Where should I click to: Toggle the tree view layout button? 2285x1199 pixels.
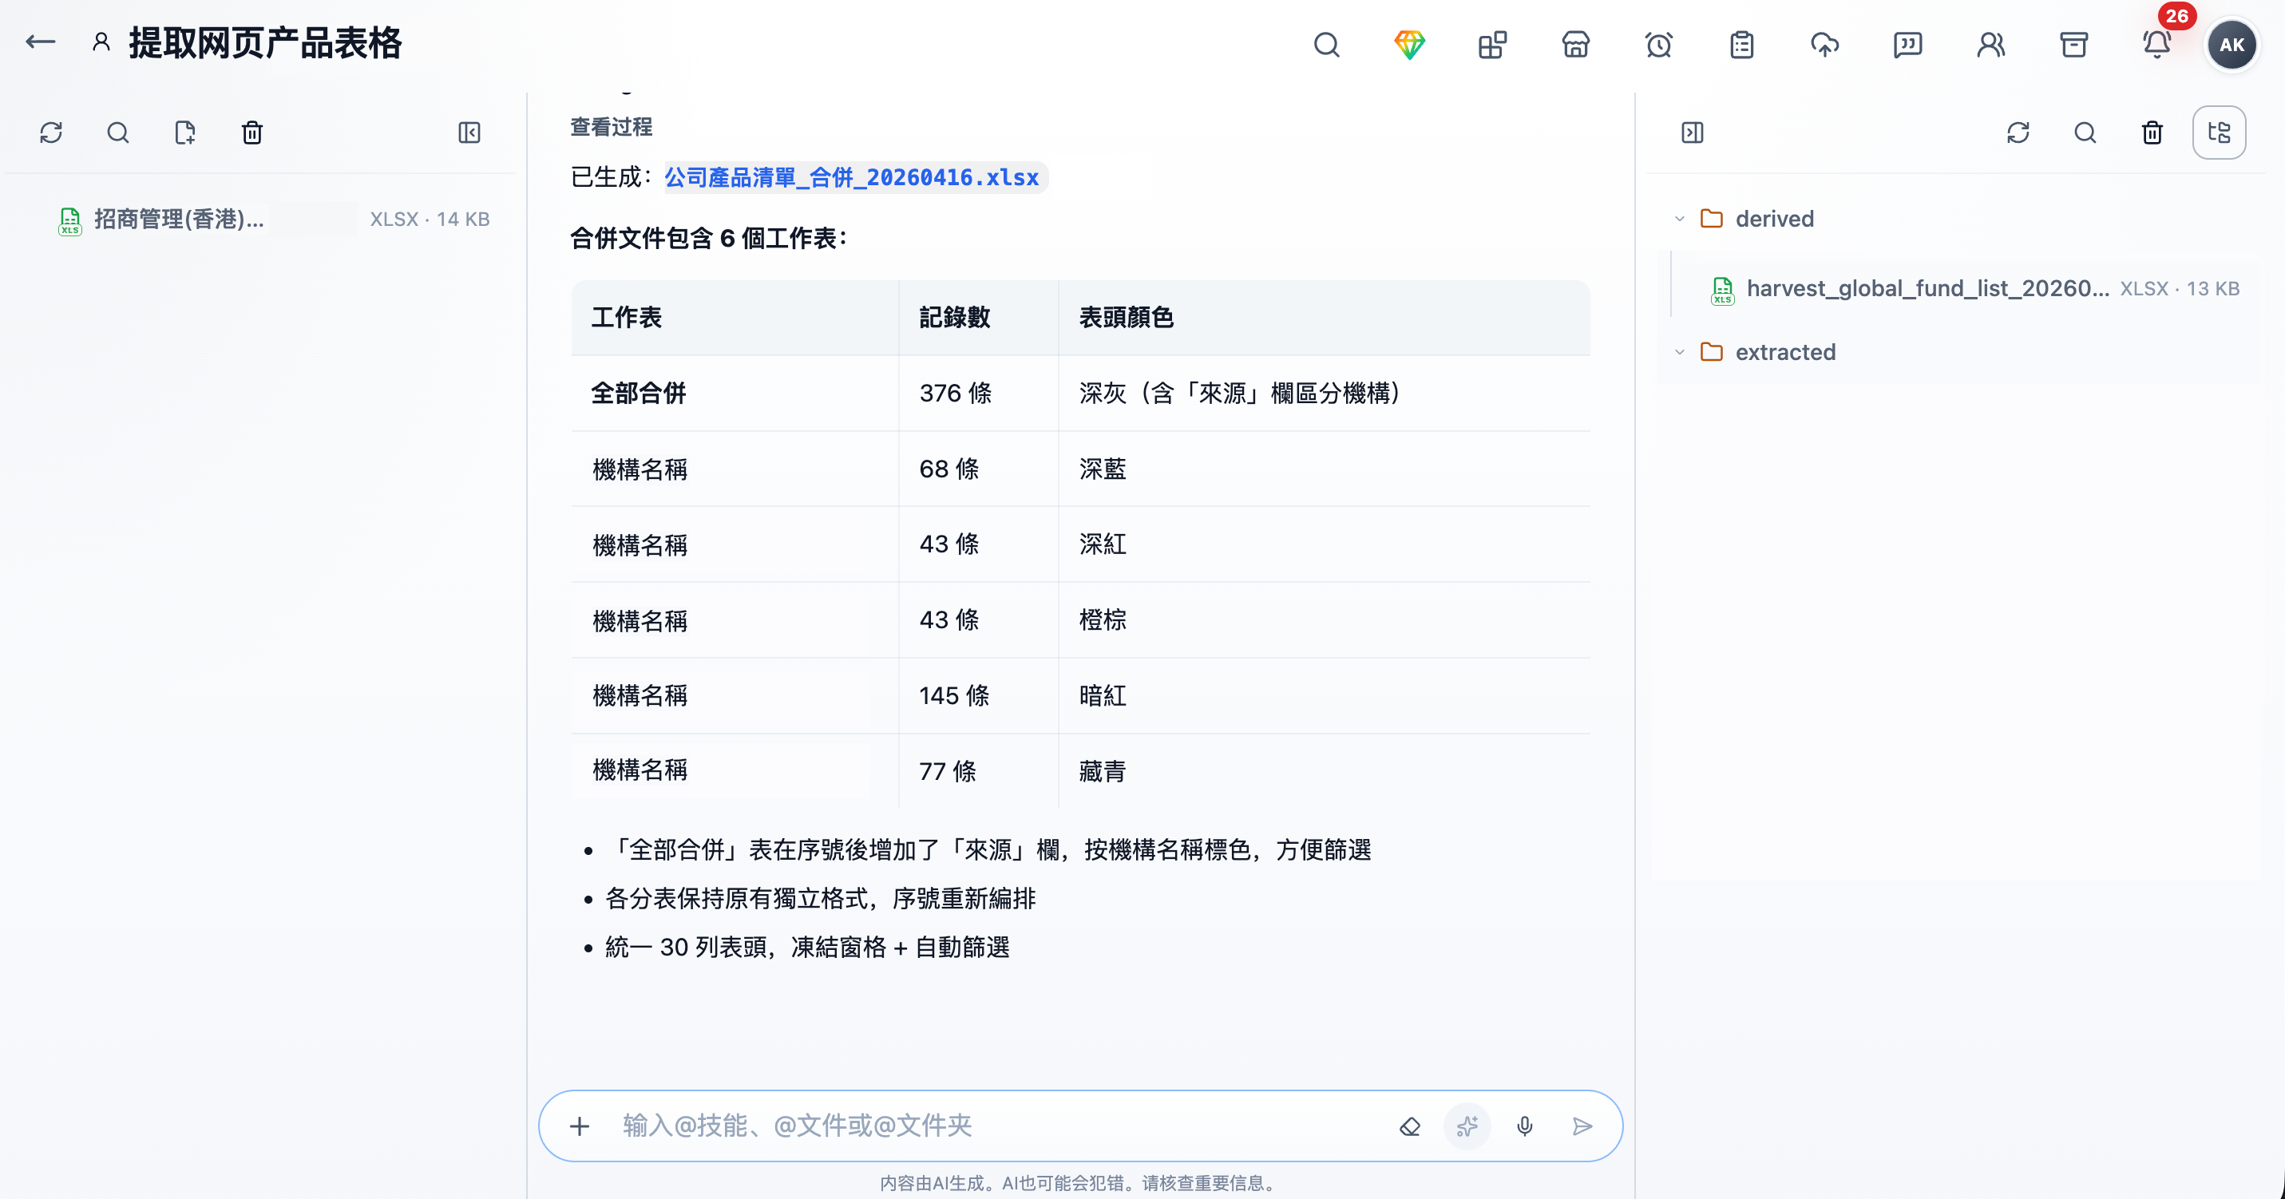point(2219,133)
